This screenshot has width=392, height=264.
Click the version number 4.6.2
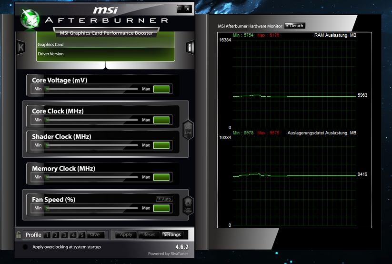coord(182,247)
